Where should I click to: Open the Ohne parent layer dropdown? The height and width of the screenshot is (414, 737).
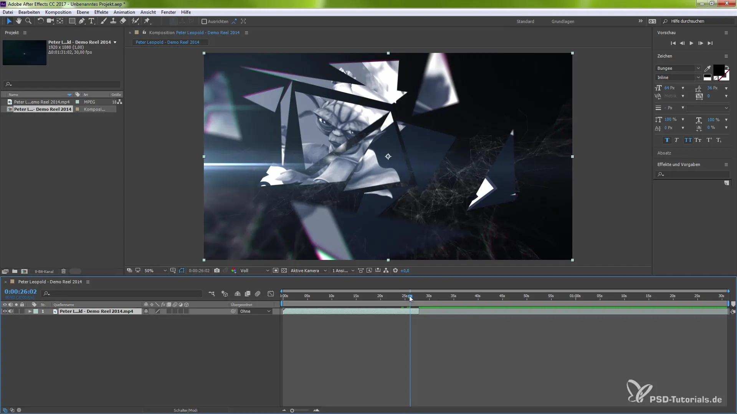coord(255,311)
